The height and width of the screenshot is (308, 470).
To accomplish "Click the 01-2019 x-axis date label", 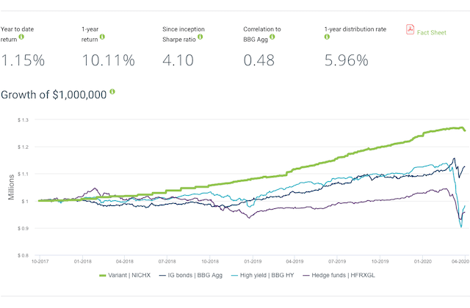I will tap(252, 261).
